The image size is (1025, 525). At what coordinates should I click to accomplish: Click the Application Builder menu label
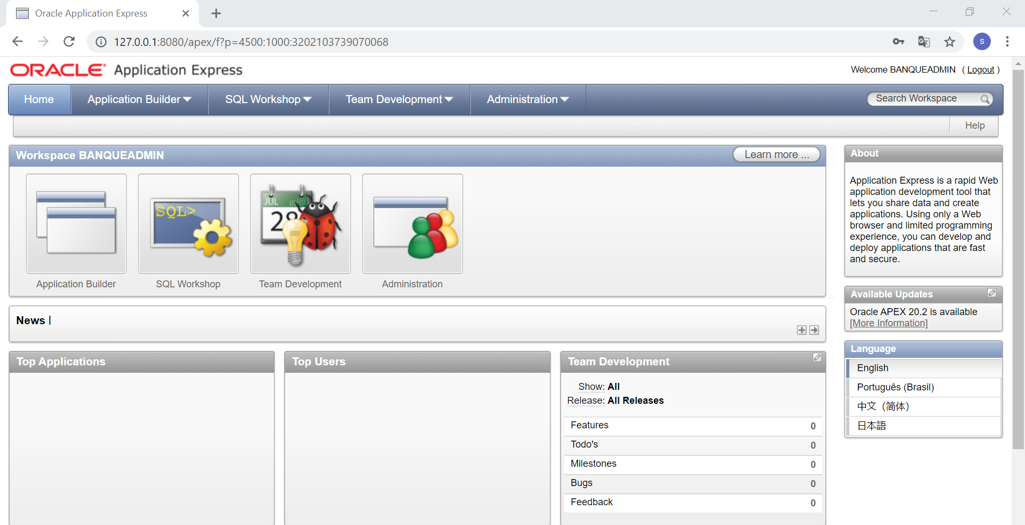(134, 99)
